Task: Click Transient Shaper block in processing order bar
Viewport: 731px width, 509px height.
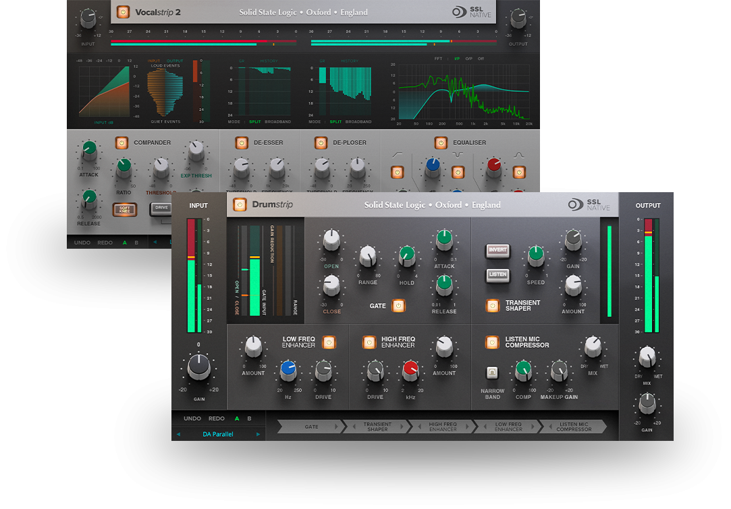Action: [377, 427]
